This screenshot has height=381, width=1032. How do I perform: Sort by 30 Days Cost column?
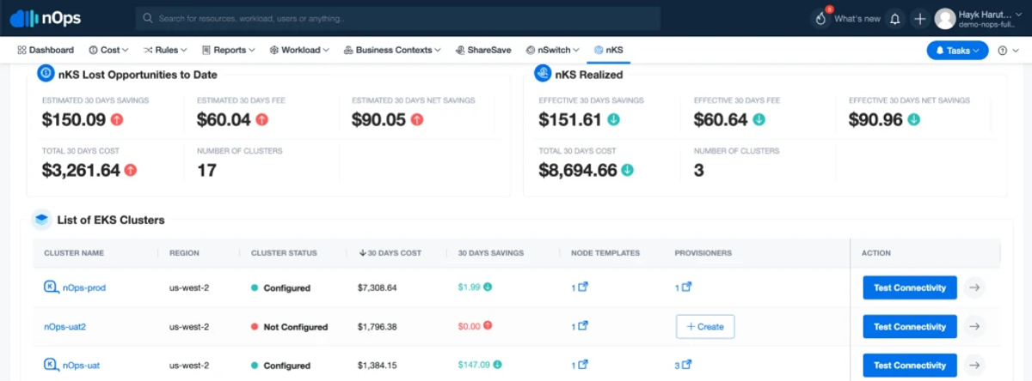[390, 253]
